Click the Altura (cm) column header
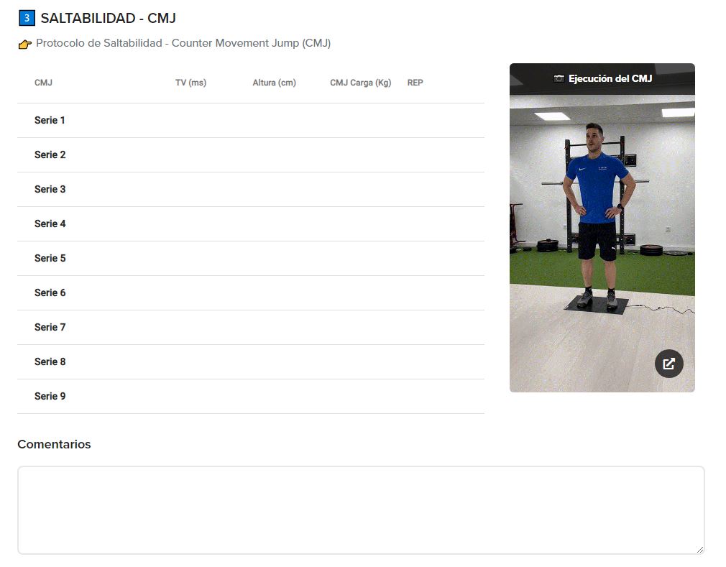 (274, 83)
